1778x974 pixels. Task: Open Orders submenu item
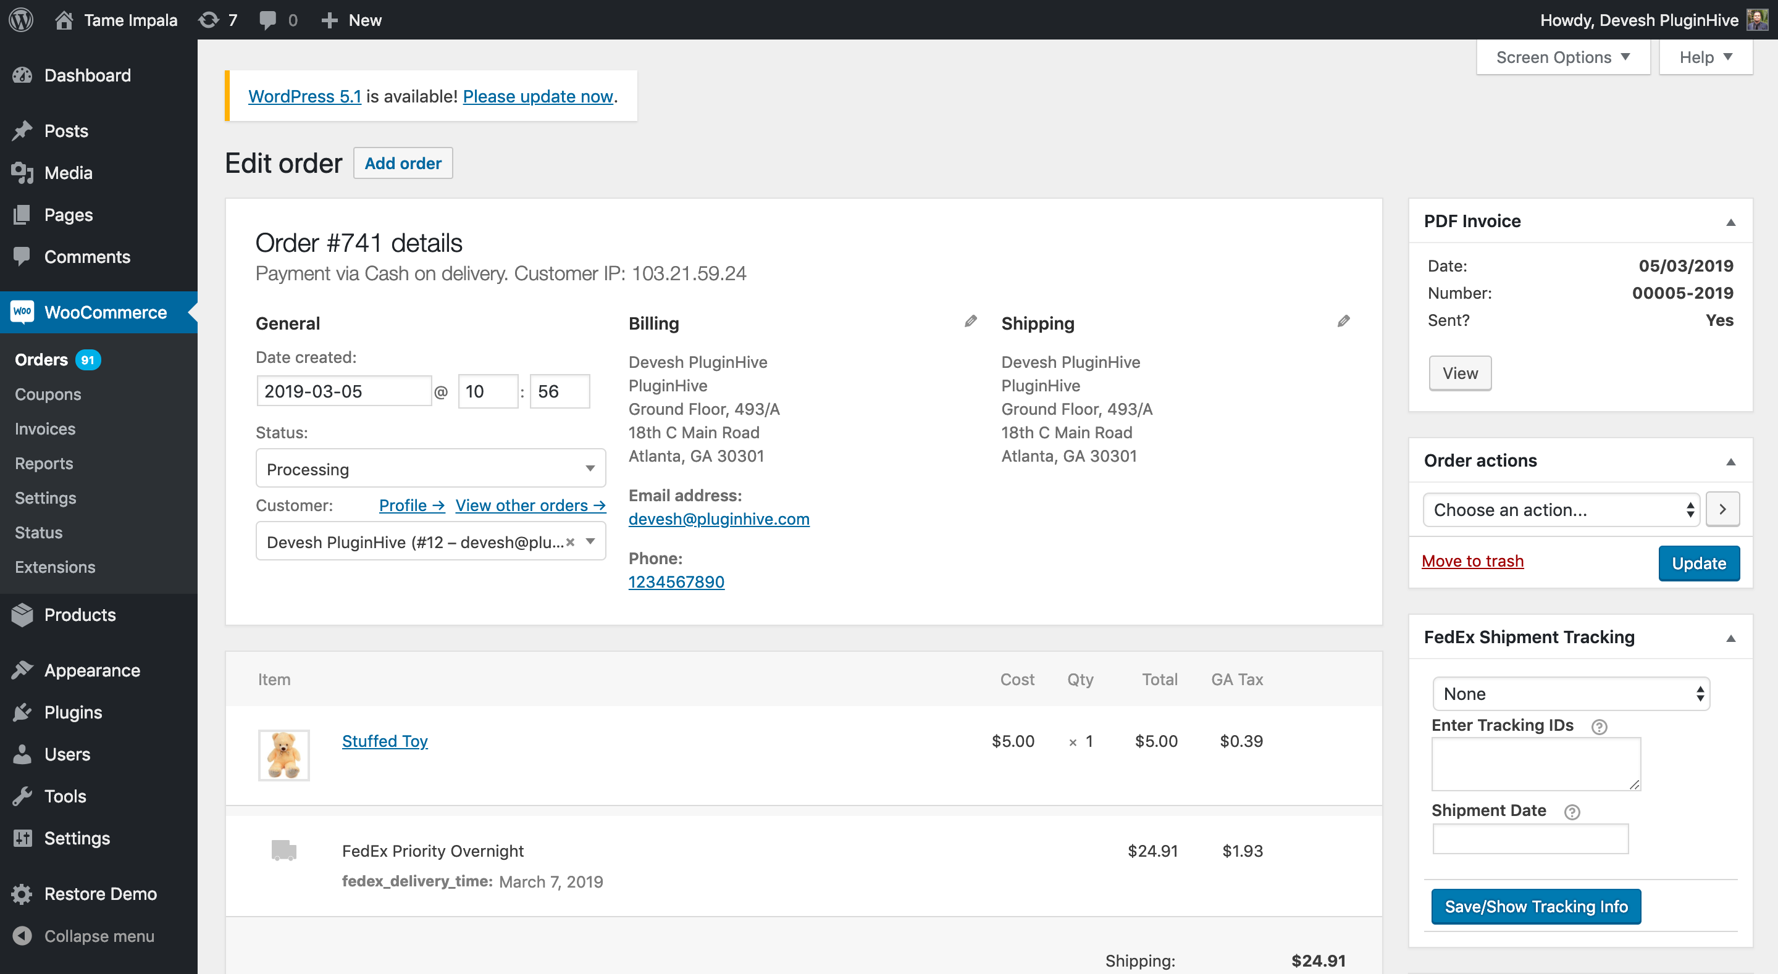pos(41,359)
